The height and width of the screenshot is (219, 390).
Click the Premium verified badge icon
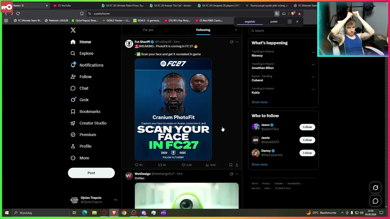pyautogui.click(x=73, y=135)
